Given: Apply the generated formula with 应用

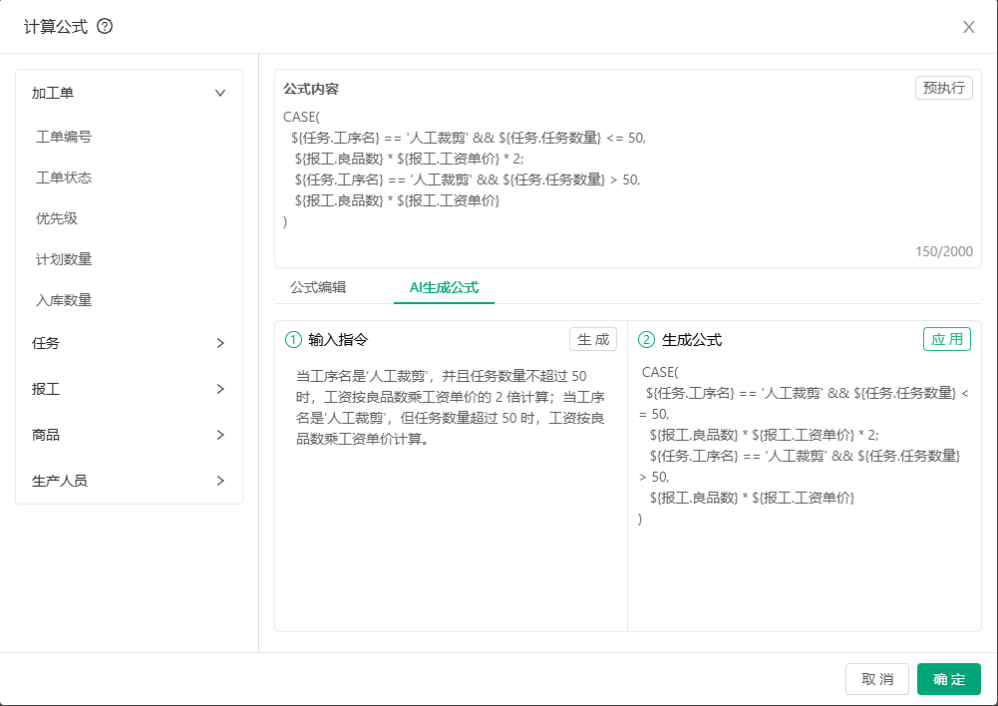Looking at the screenshot, I should coord(946,339).
